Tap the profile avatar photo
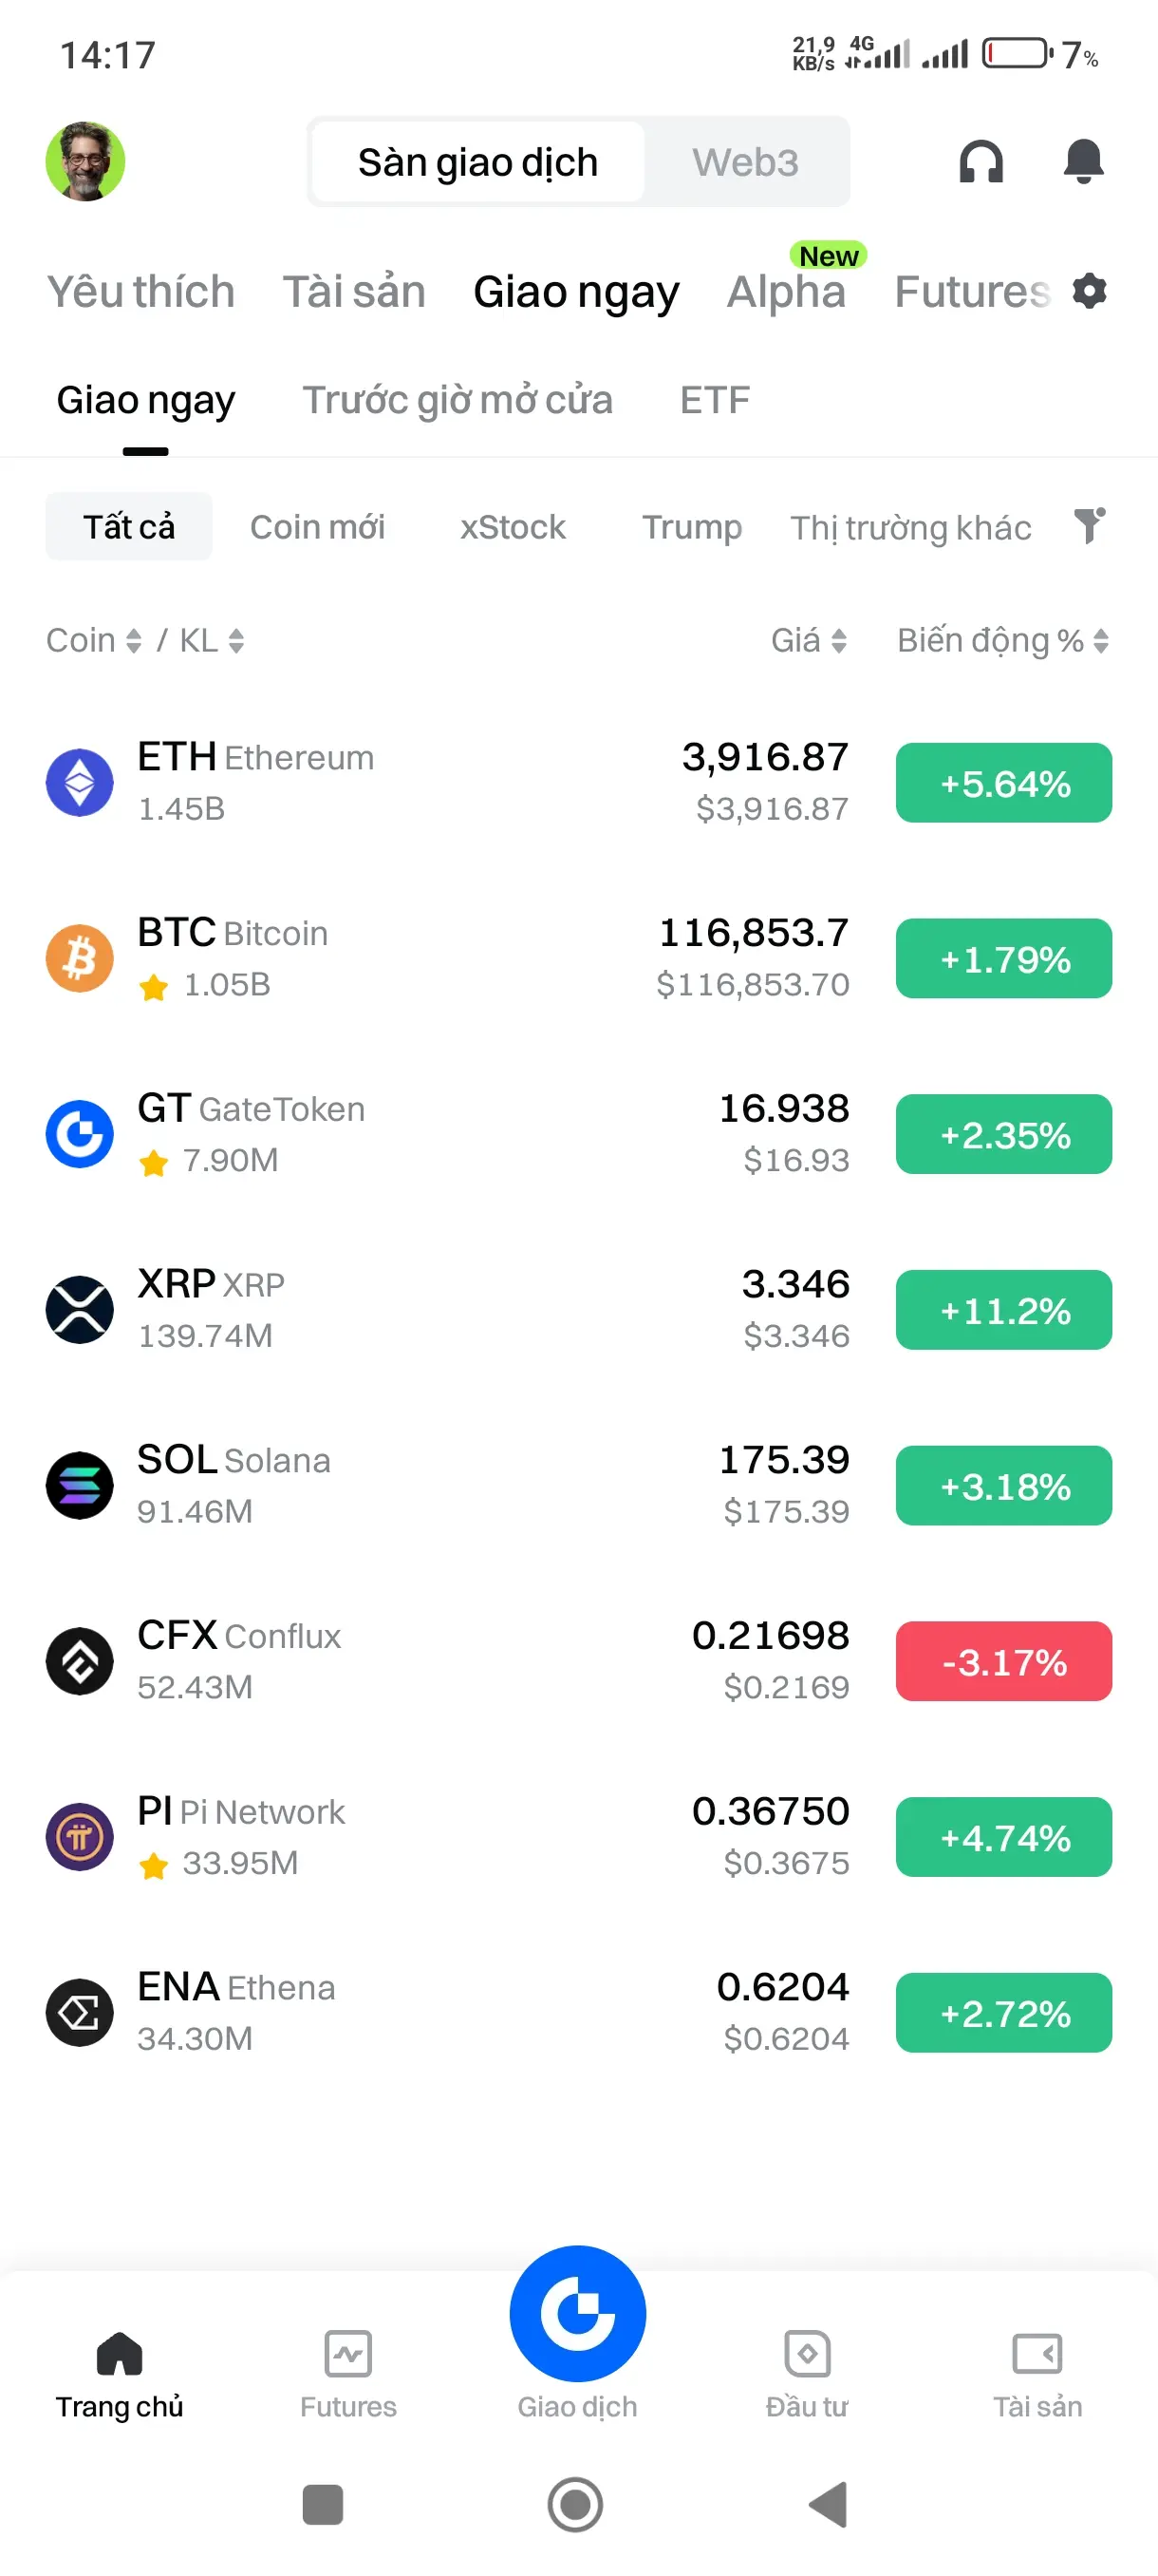This screenshot has height=2576, width=1158. (84, 161)
